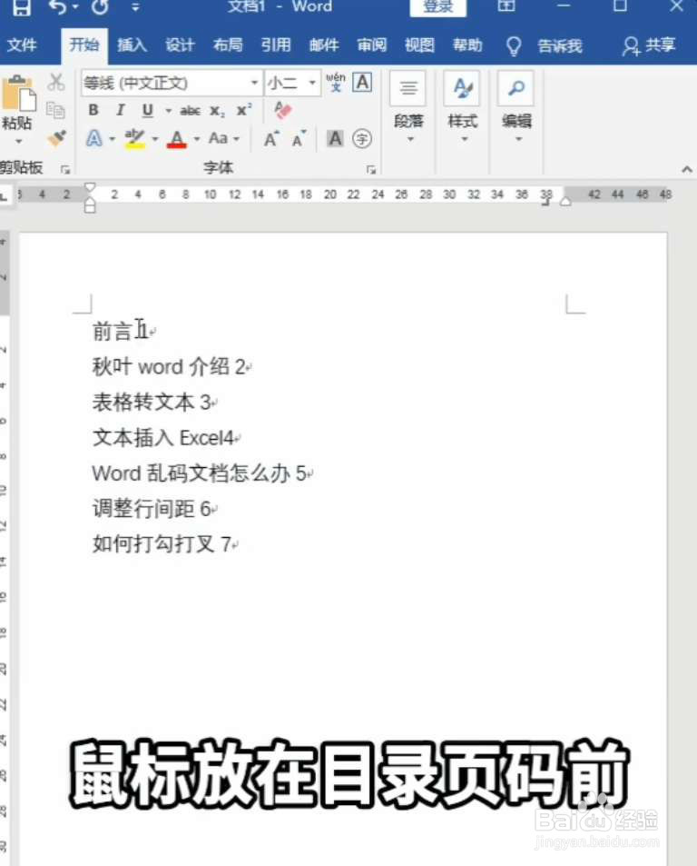Toggle superscript formatting
The height and width of the screenshot is (866, 697).
244,110
